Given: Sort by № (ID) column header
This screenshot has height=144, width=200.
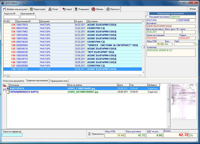Looking at the screenshot, I should pos(9,22).
